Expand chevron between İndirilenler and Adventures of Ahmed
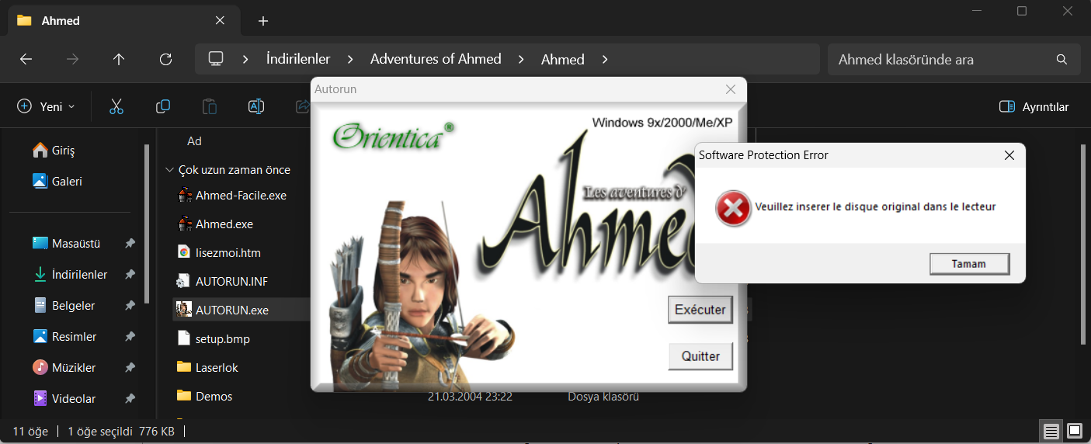This screenshot has width=1091, height=444. pos(350,59)
